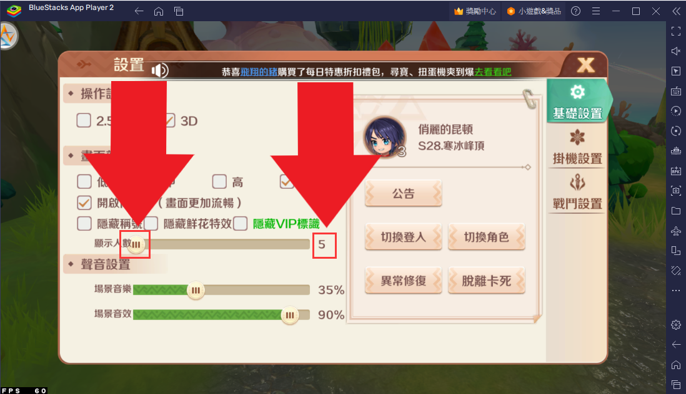Click the install APK sidebar icon

click(x=676, y=171)
